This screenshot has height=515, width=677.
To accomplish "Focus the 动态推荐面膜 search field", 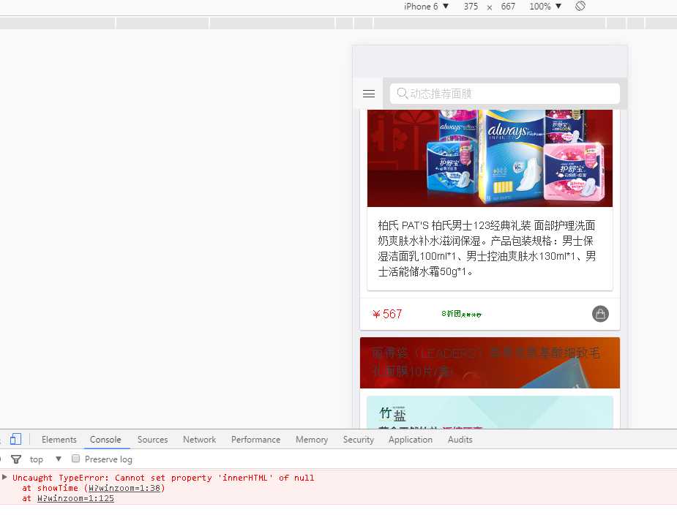I will (505, 94).
